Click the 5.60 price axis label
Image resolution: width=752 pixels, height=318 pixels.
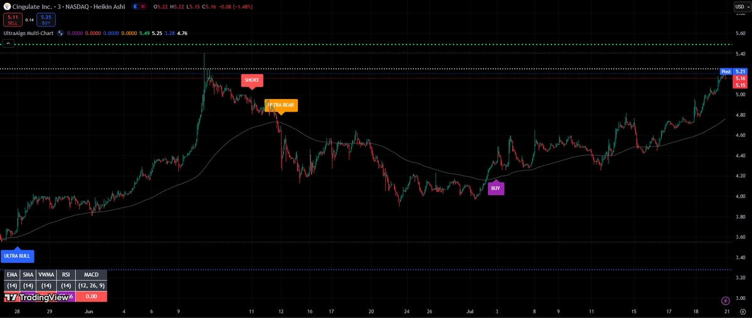coord(741,33)
